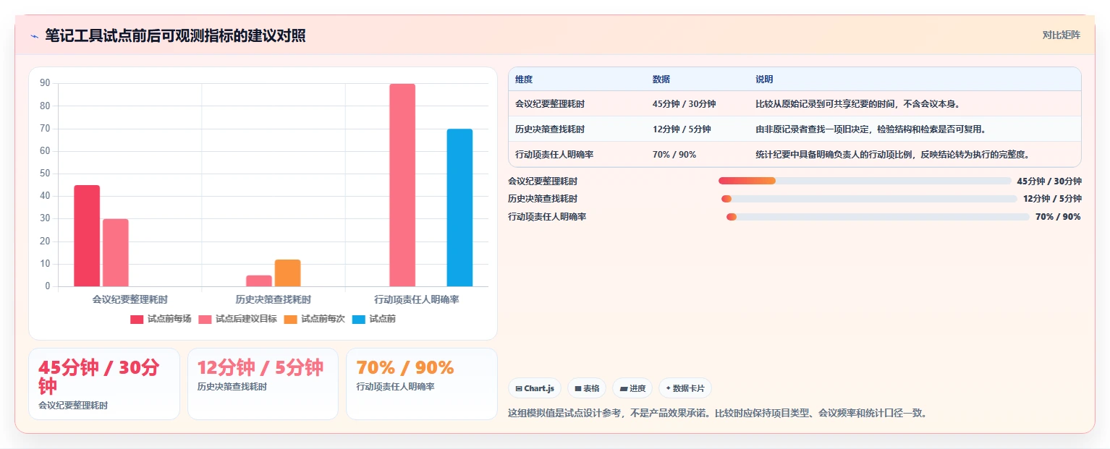Screen dimensions: 1110x449
Task: Click the small pink 5 bar in chart
Action: (x=259, y=281)
